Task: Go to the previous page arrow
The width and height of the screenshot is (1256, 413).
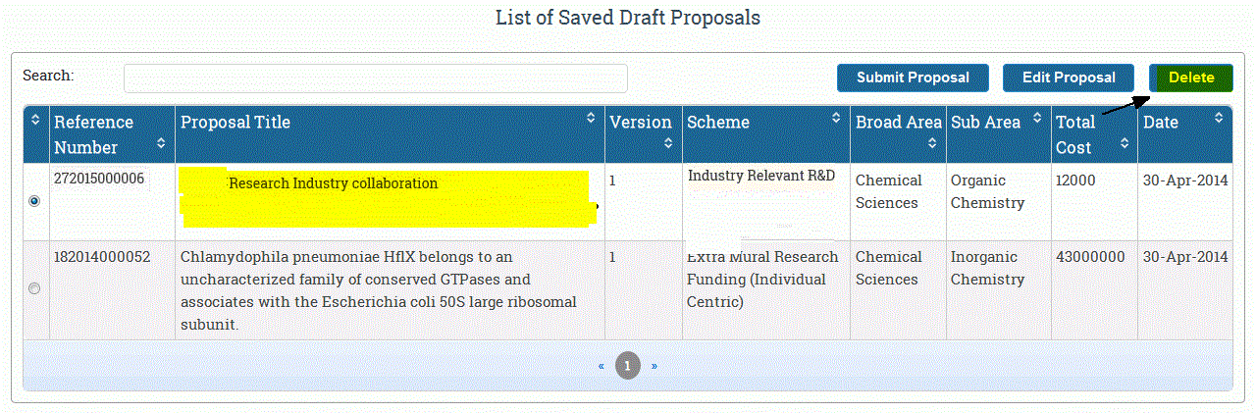Action: pyautogui.click(x=602, y=366)
